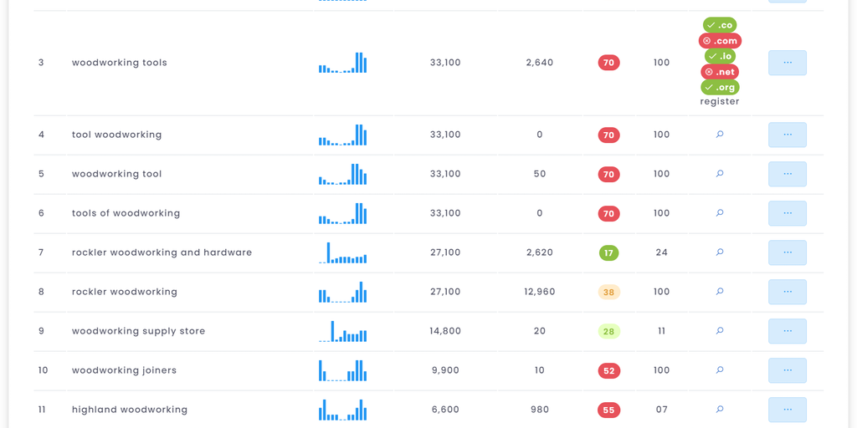This screenshot has height=428, width=857.
Task: Check domain availability for tools of woodworking
Action: point(720,213)
